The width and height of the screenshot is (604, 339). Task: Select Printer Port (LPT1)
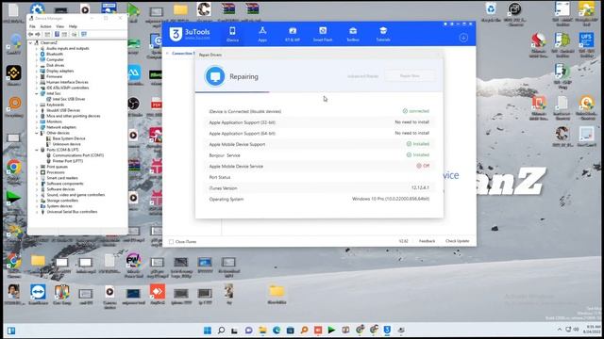tap(67, 161)
